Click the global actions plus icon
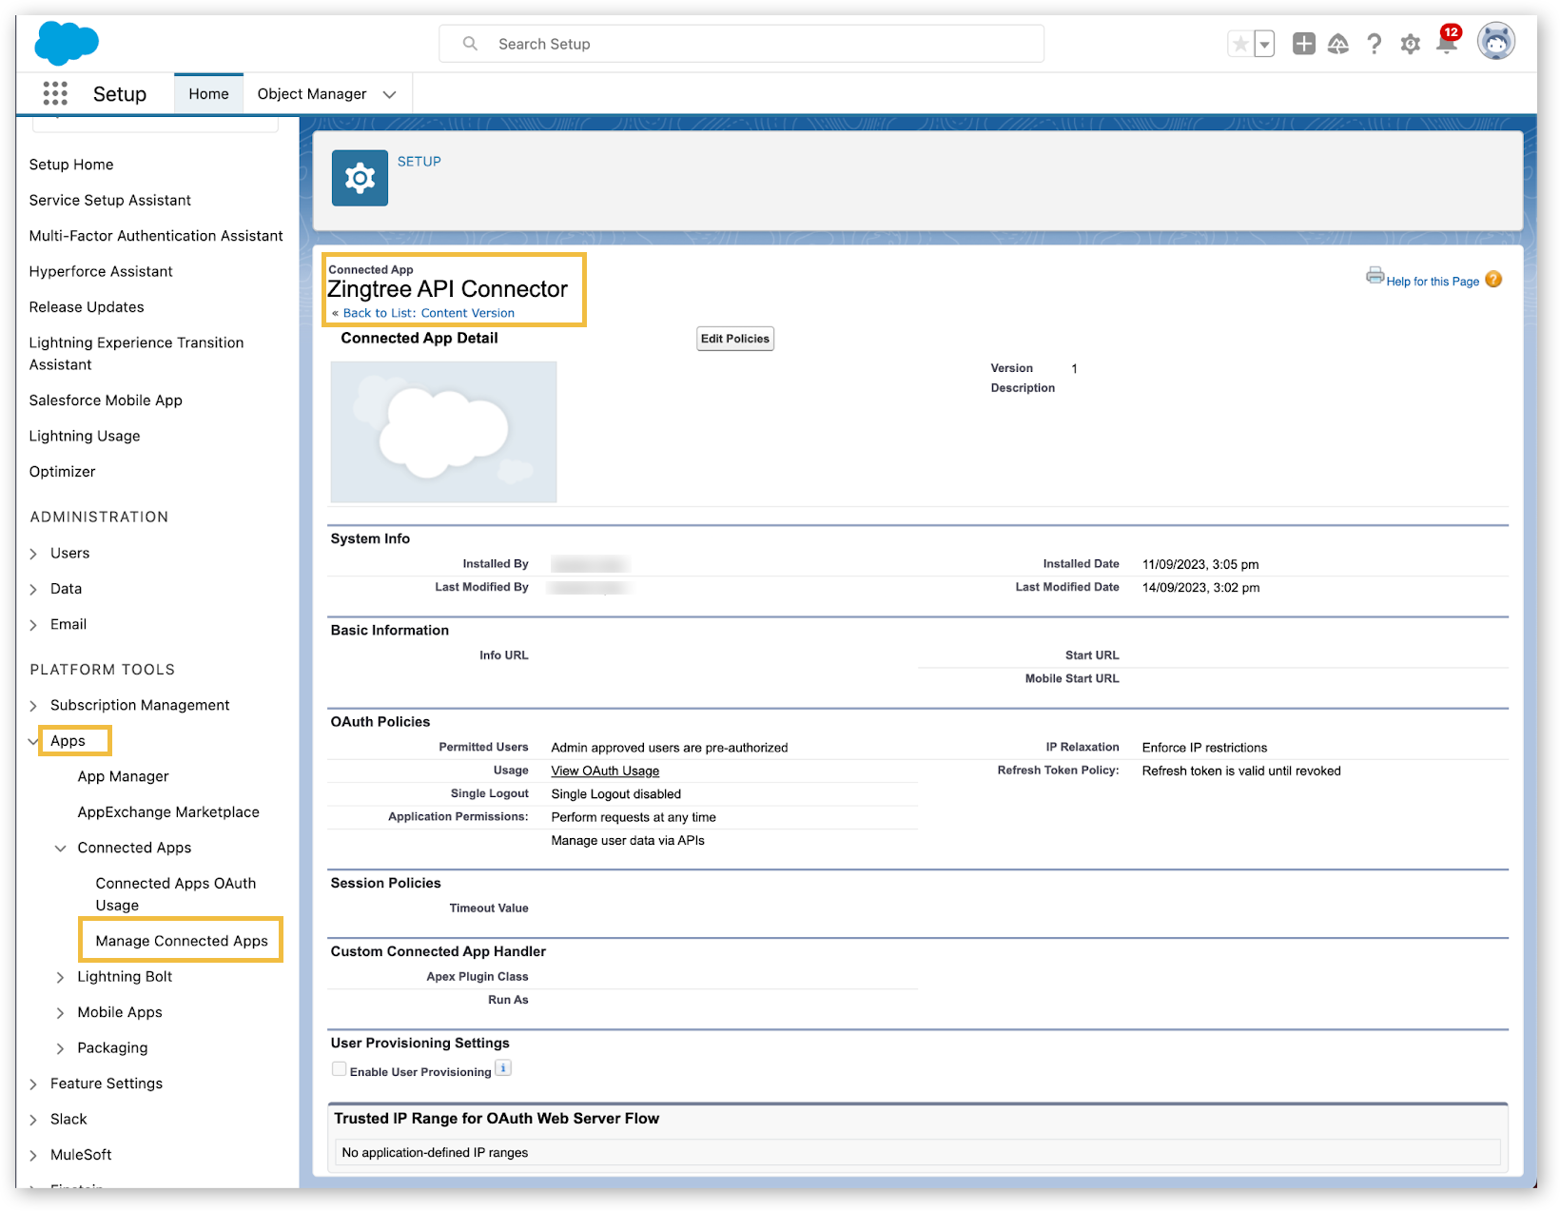The height and width of the screenshot is (1211, 1560). pyautogui.click(x=1304, y=44)
